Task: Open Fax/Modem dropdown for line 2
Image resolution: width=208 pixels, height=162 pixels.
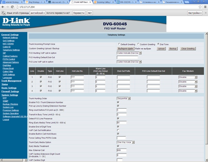Action: pyautogui.click(x=188, y=82)
